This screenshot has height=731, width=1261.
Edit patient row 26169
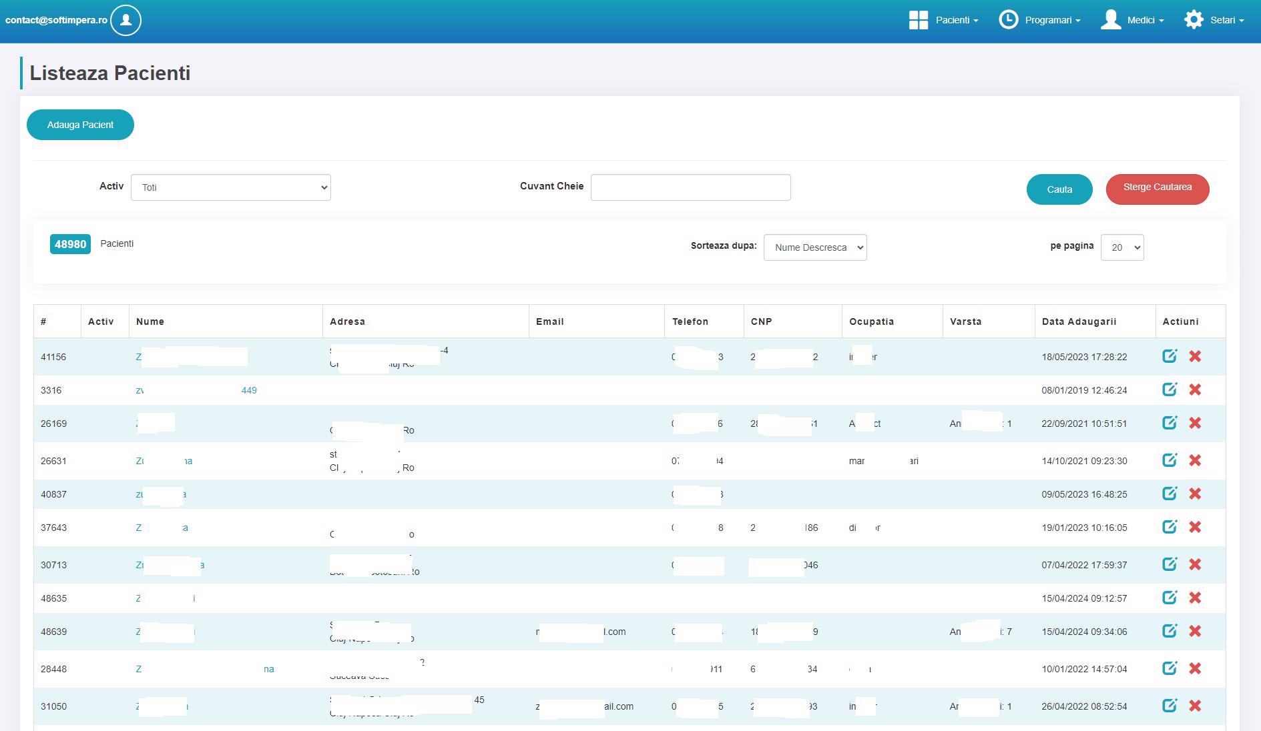point(1170,423)
